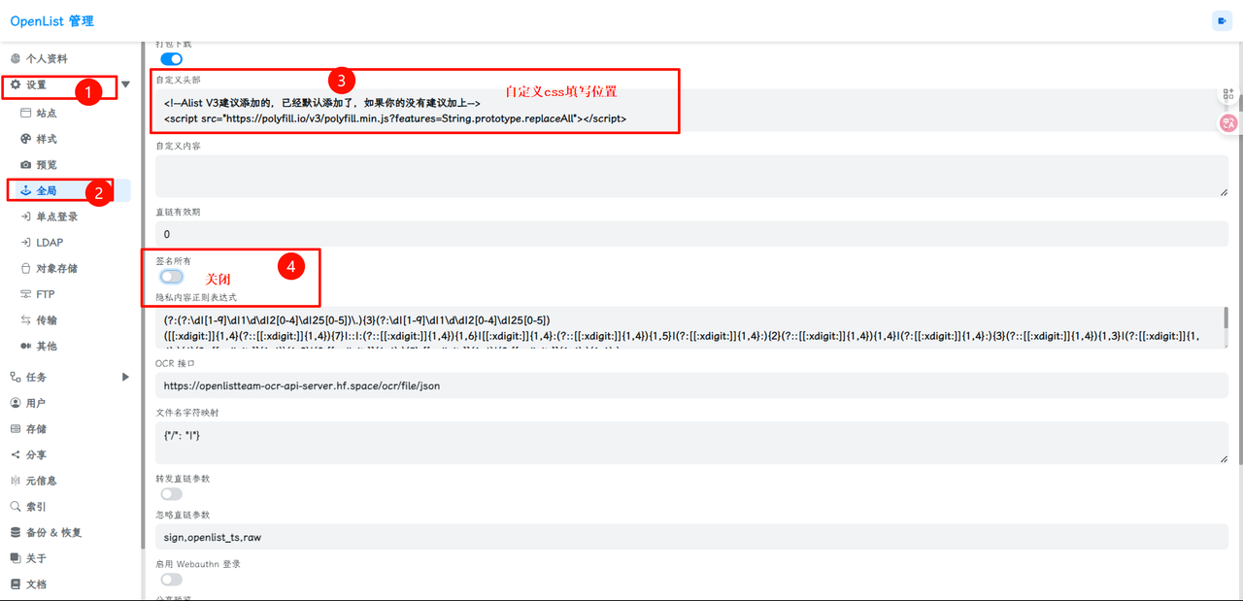Click the LDAP login icon
The image size is (1243, 601).
pyautogui.click(x=26, y=243)
